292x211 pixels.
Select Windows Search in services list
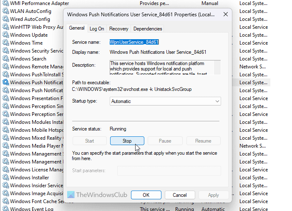click(x=28, y=59)
